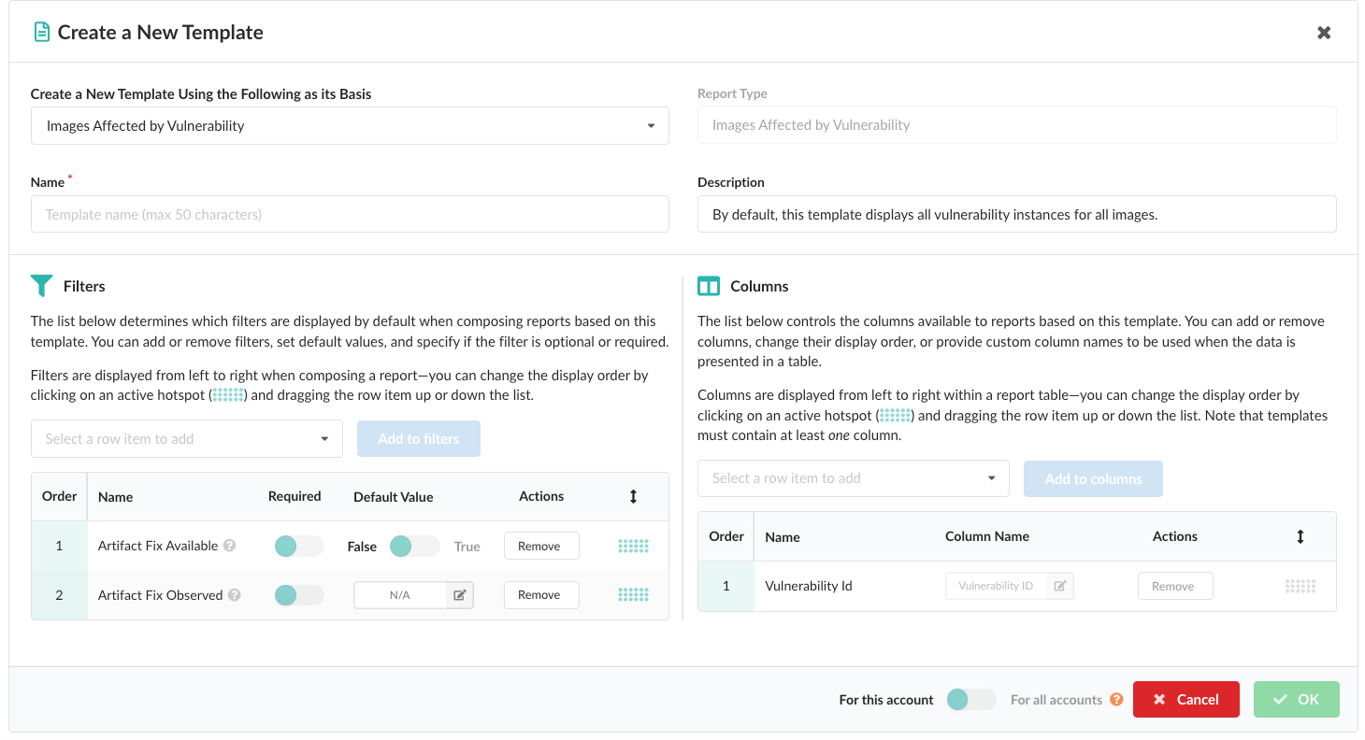Open the template basis dropdown
The image size is (1365, 740).
tap(350, 126)
